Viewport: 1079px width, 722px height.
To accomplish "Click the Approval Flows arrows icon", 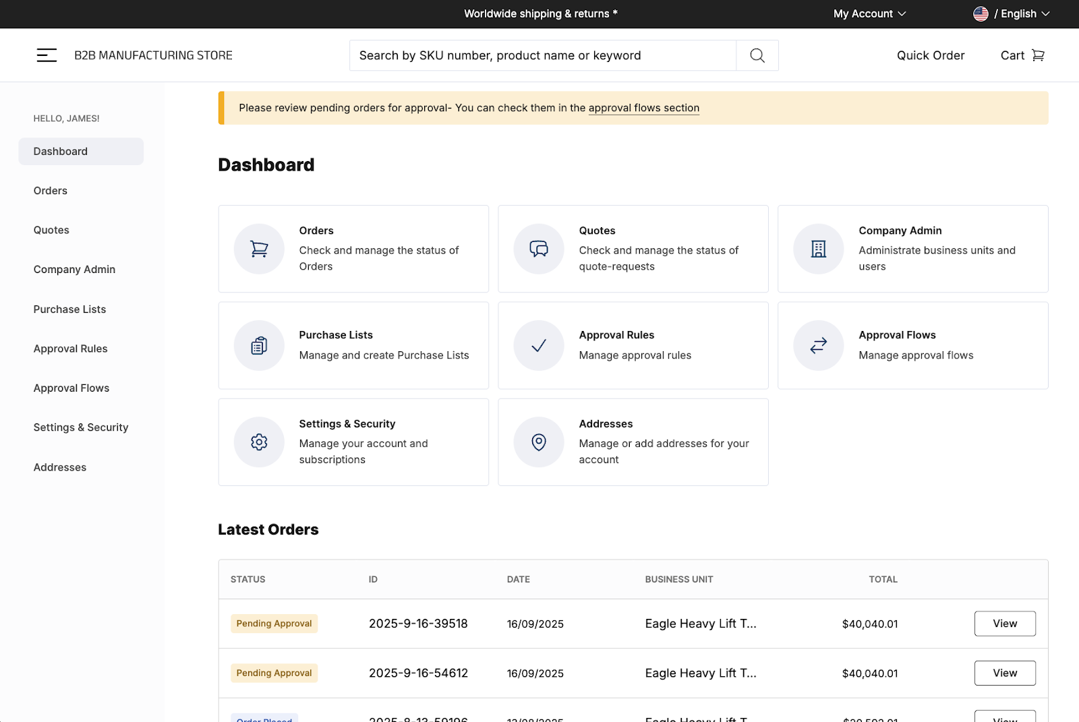I will tap(818, 346).
